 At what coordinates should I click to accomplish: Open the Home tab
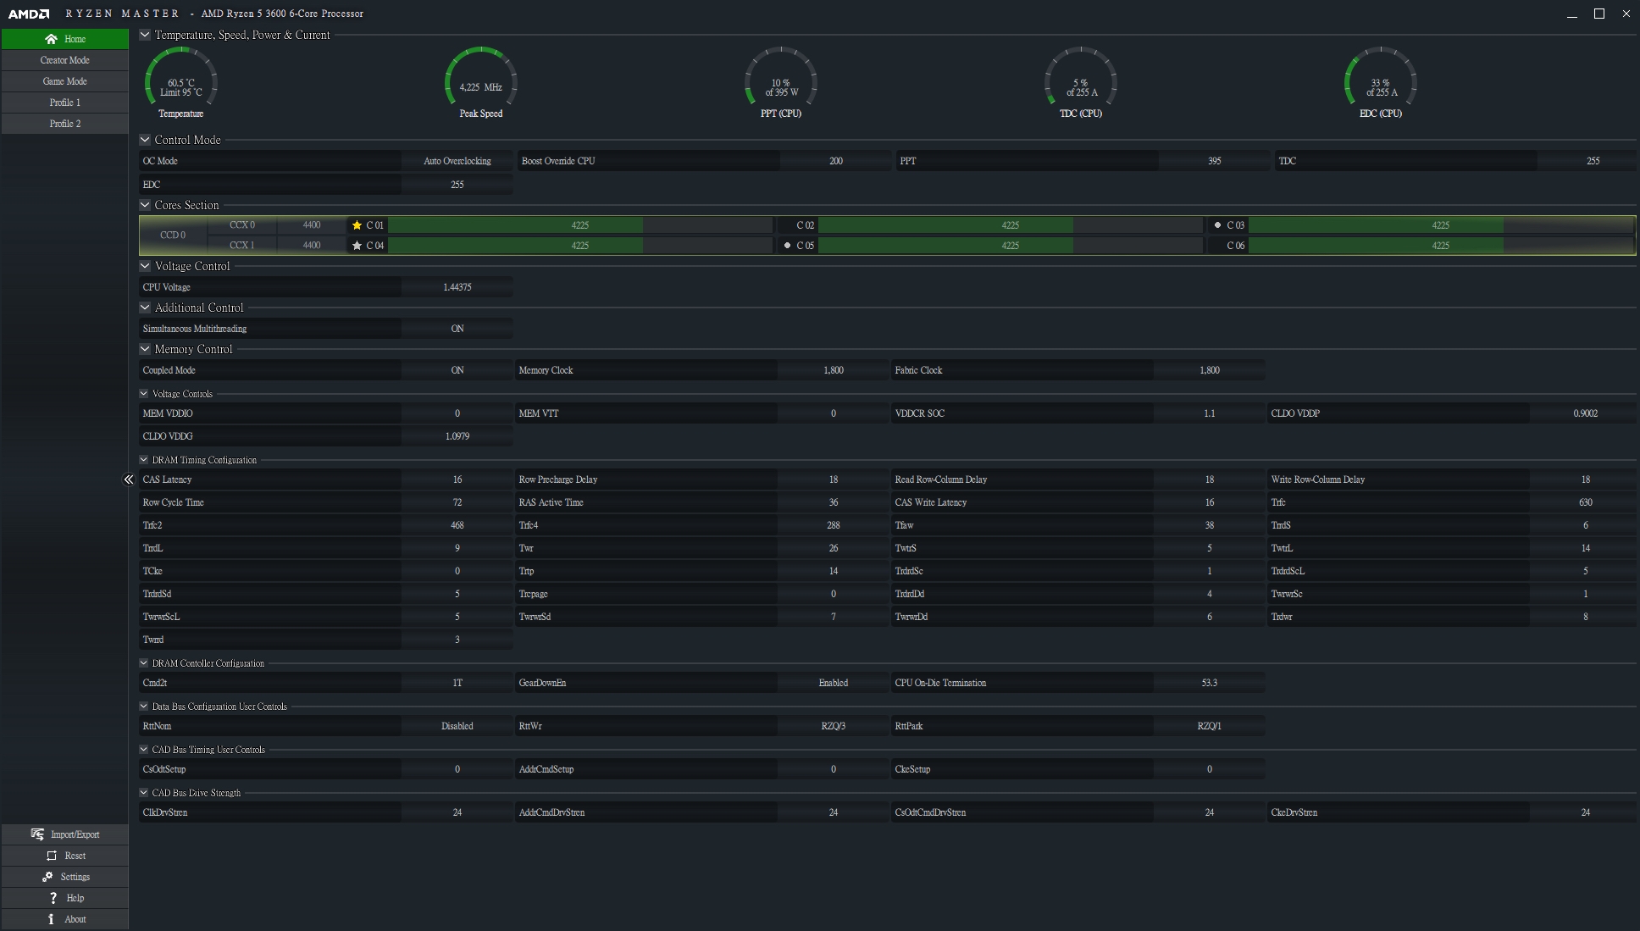(x=65, y=39)
